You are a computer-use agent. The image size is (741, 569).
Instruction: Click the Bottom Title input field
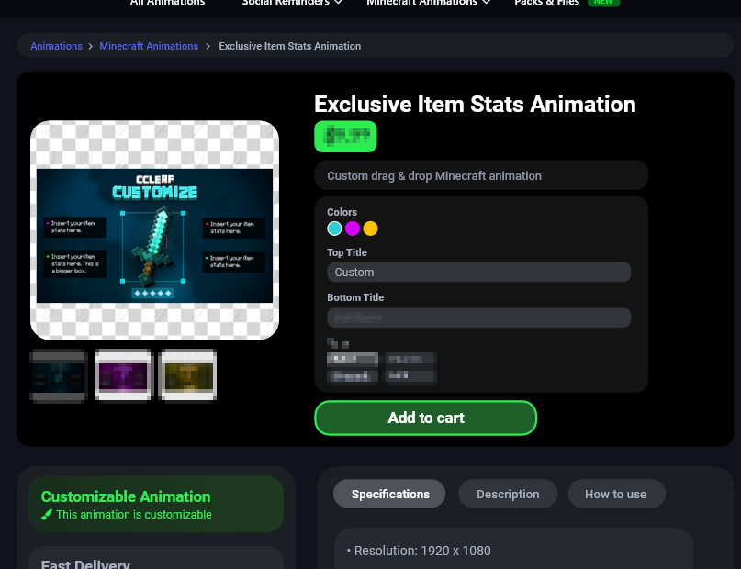point(478,318)
